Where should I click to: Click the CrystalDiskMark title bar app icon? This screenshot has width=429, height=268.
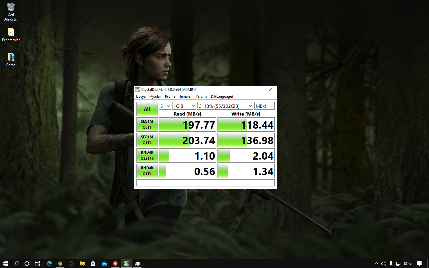[x=137, y=90]
